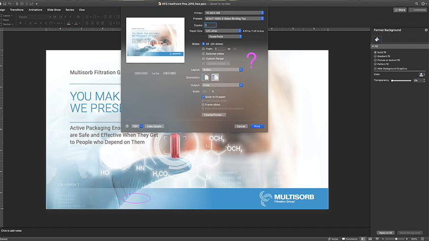Click the Italic formatting icon
Image resolution: width=429 pixels, height=241 pixels.
pyautogui.click(x=25, y=23)
